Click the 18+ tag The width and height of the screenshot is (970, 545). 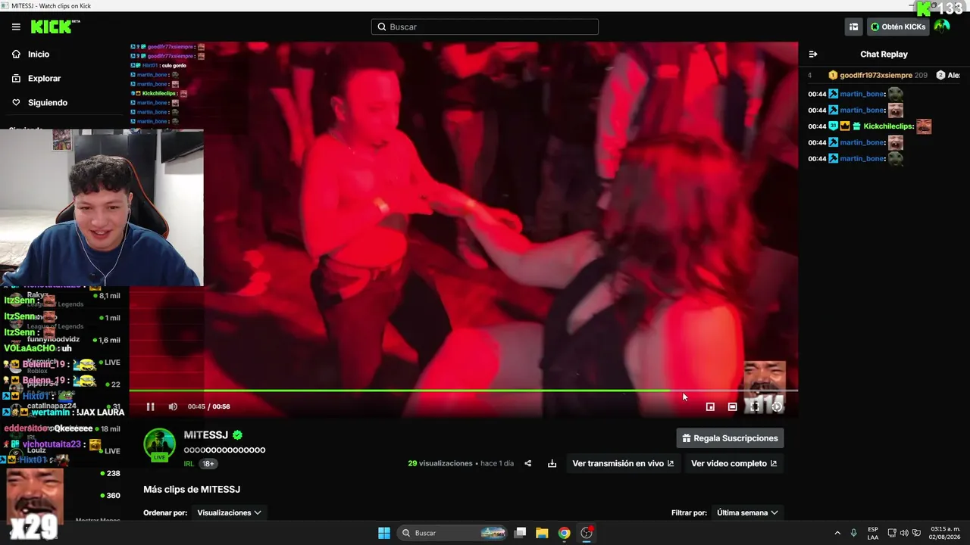[208, 464]
